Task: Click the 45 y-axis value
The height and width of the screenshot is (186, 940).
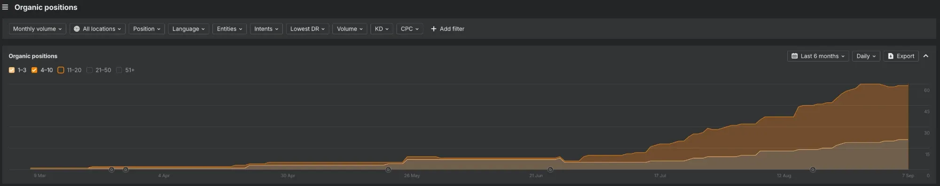Action: (x=927, y=112)
